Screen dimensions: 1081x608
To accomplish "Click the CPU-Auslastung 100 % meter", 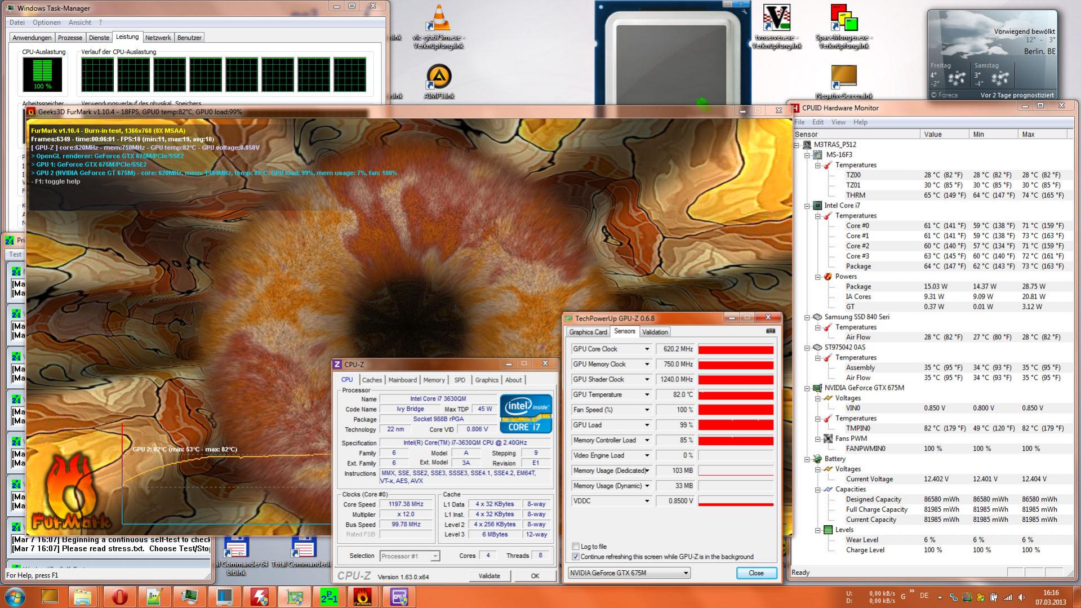I will [x=42, y=74].
